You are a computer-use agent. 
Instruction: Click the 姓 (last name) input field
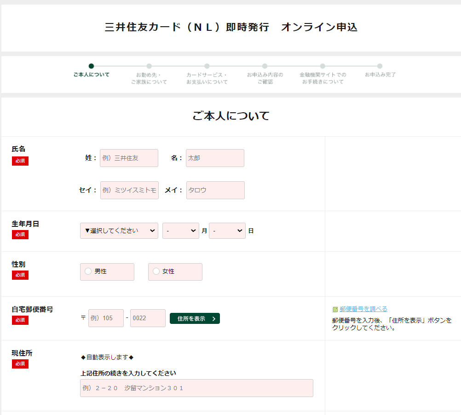click(129, 158)
